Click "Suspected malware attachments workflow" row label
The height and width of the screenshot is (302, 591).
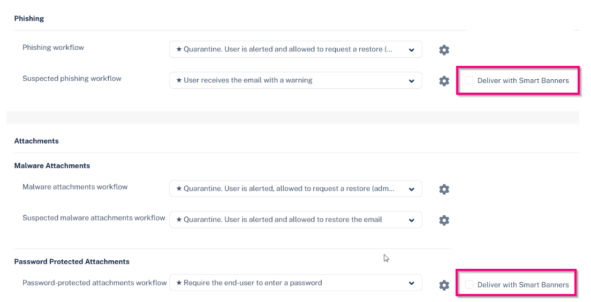pyautogui.click(x=94, y=218)
